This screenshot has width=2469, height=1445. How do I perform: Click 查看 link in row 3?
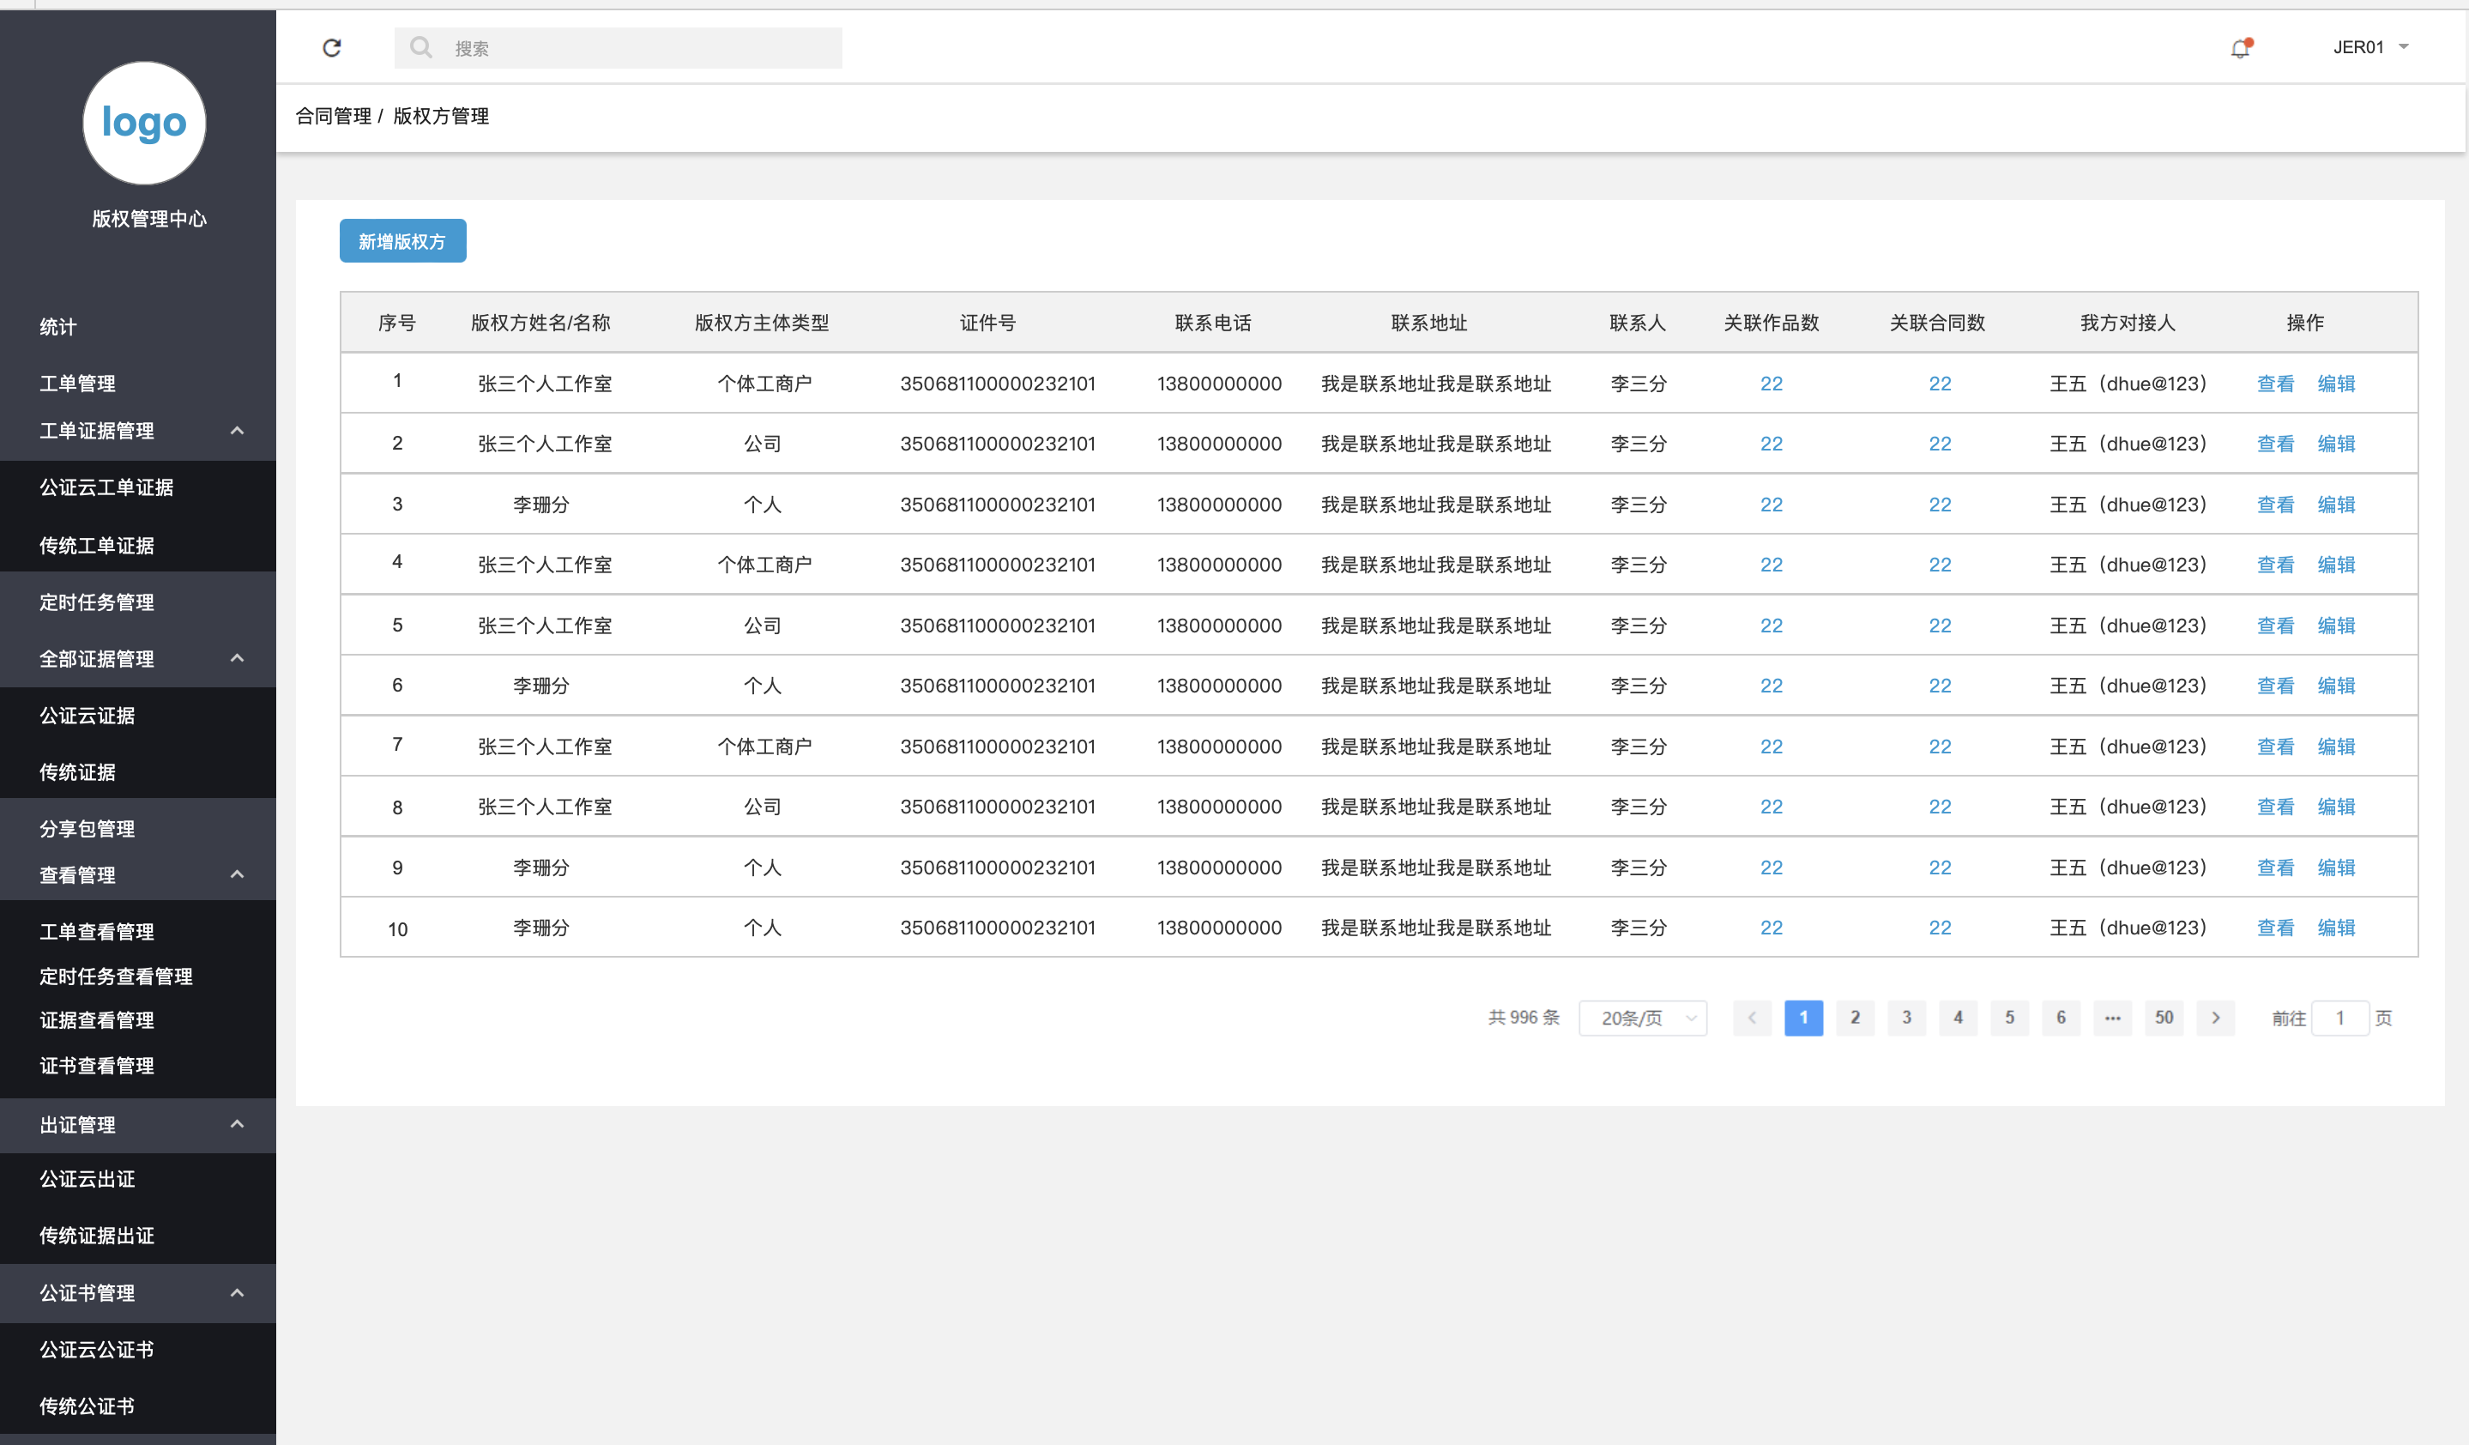pos(2275,505)
